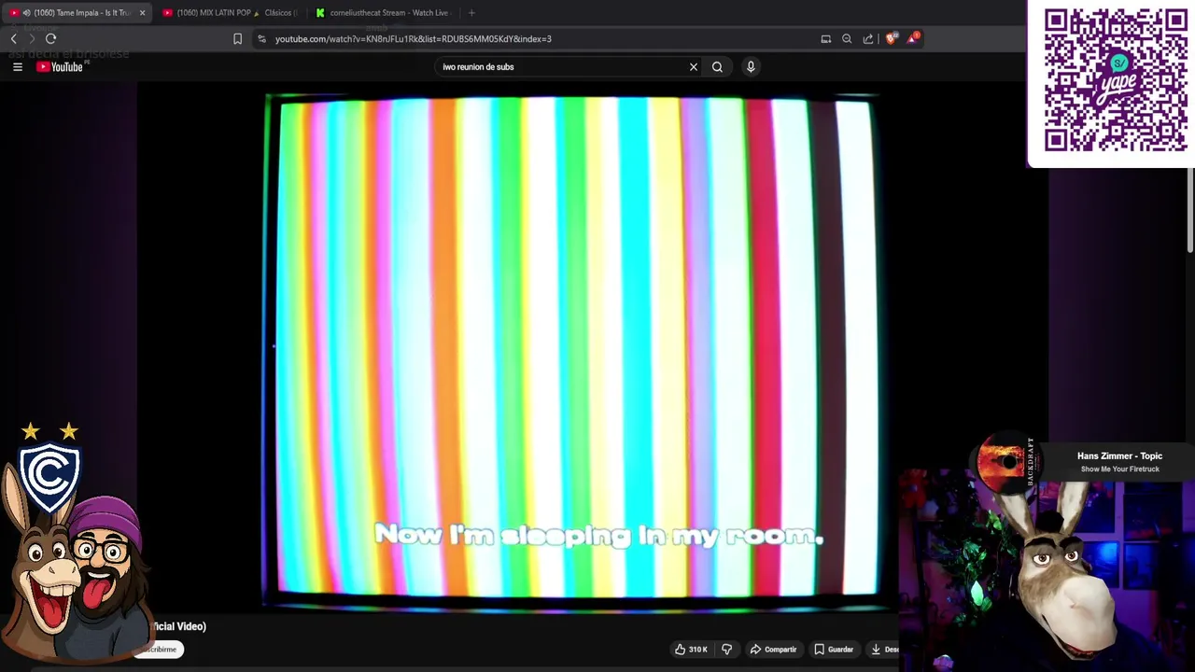Bookmark this page via bookmark icon
This screenshot has height=672, width=1195.
click(x=237, y=39)
